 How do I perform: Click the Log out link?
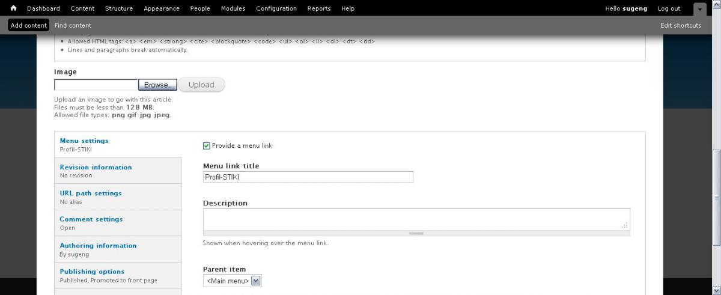pyautogui.click(x=669, y=8)
